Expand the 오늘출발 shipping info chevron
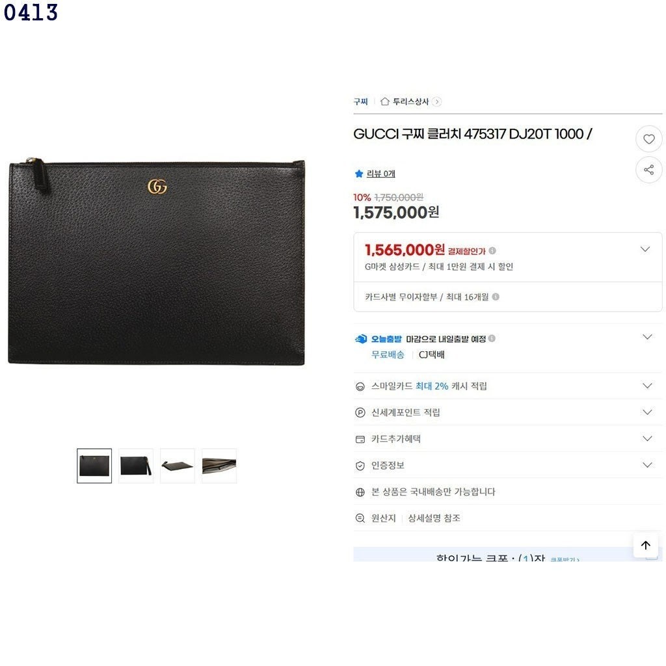This screenshot has height=666, width=666. pyautogui.click(x=647, y=338)
